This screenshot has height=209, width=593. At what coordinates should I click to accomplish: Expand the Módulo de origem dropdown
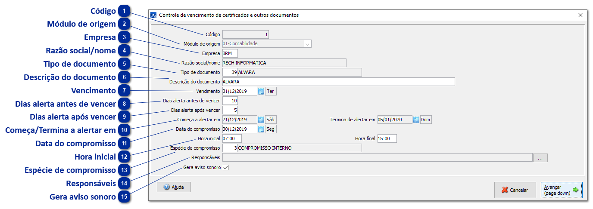307,44
